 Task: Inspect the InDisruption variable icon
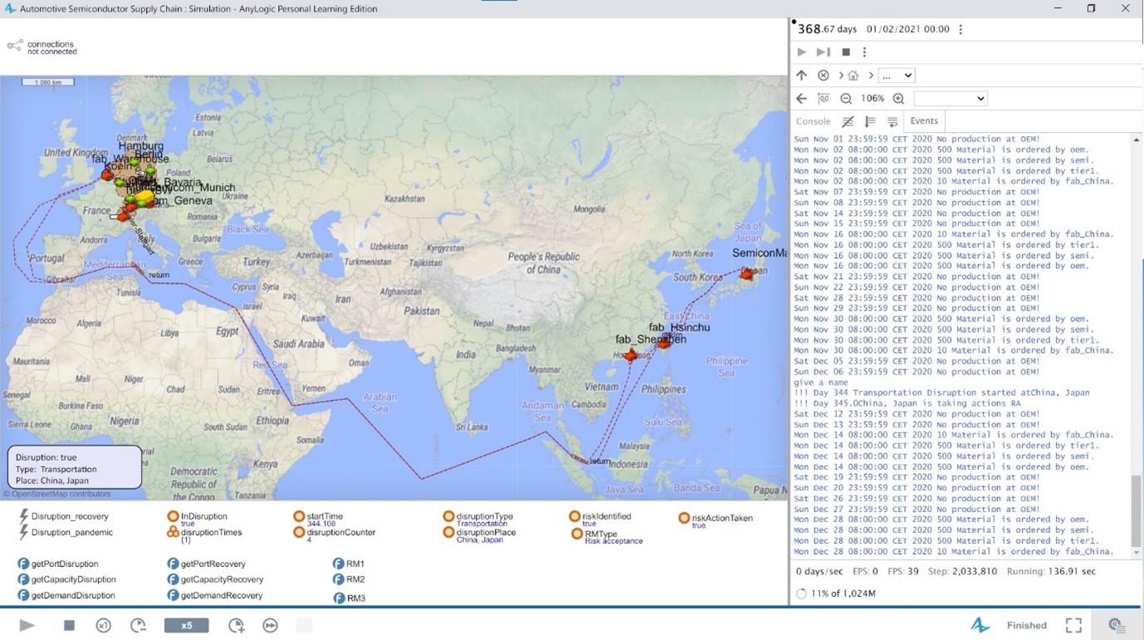click(173, 516)
